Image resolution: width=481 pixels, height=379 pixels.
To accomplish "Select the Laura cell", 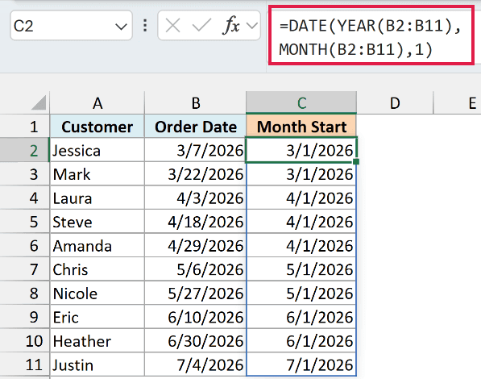I will [x=97, y=198].
